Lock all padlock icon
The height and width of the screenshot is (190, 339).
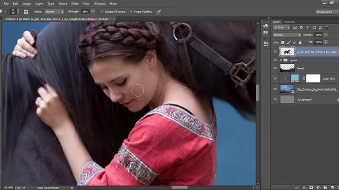[300, 42]
